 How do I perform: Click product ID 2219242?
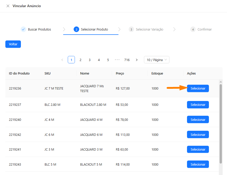[15, 135]
